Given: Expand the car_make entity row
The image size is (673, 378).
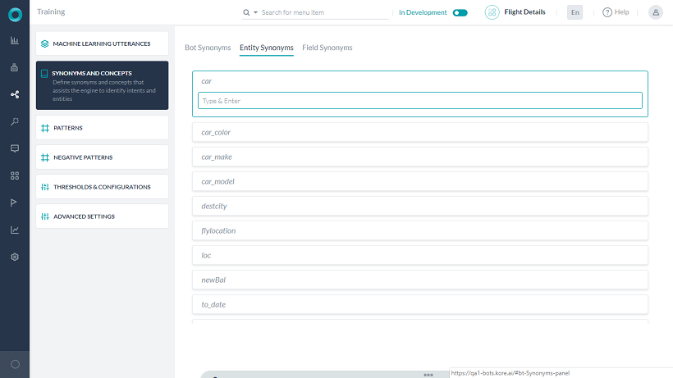Looking at the screenshot, I should (x=419, y=157).
